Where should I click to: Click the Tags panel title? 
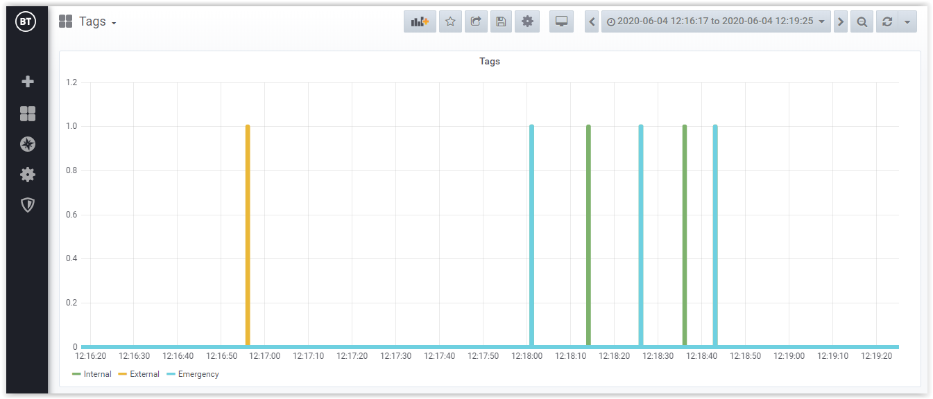(x=490, y=61)
